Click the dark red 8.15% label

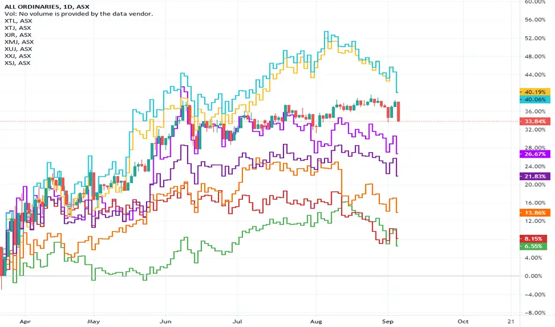click(x=535, y=238)
